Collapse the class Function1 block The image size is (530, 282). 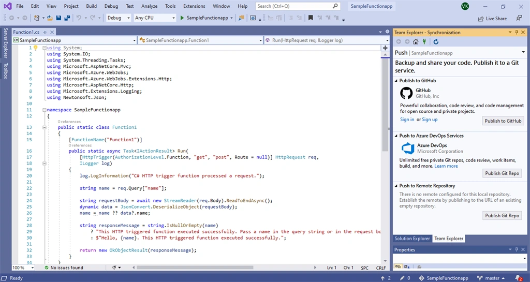point(45,127)
